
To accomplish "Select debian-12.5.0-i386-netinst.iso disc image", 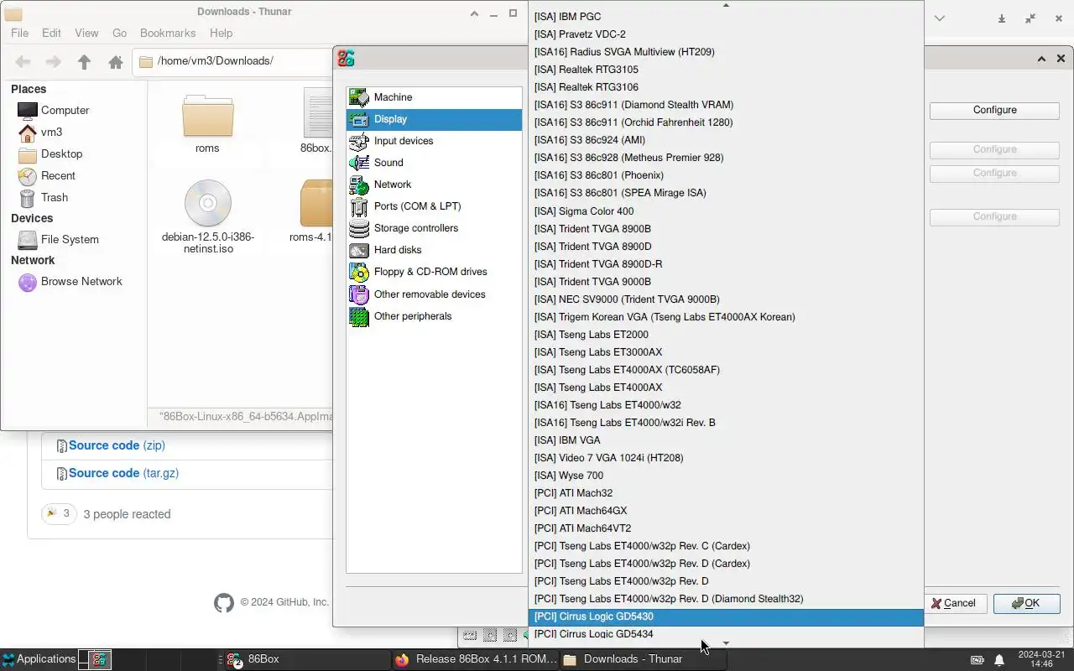I will pyautogui.click(x=208, y=217).
